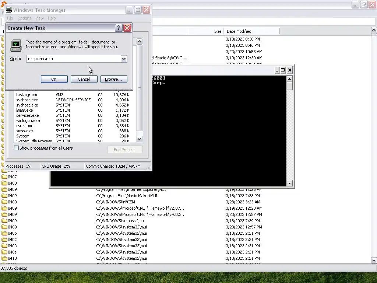Click path C:\WINDOWS\srchasst\mui

[120, 221]
